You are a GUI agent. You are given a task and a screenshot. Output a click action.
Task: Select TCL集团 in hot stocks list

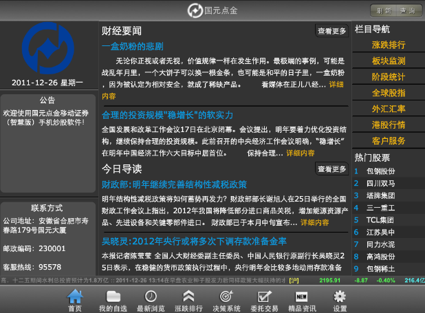click(x=380, y=219)
